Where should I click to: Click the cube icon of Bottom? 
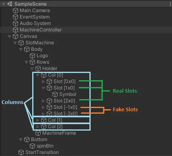27,139
